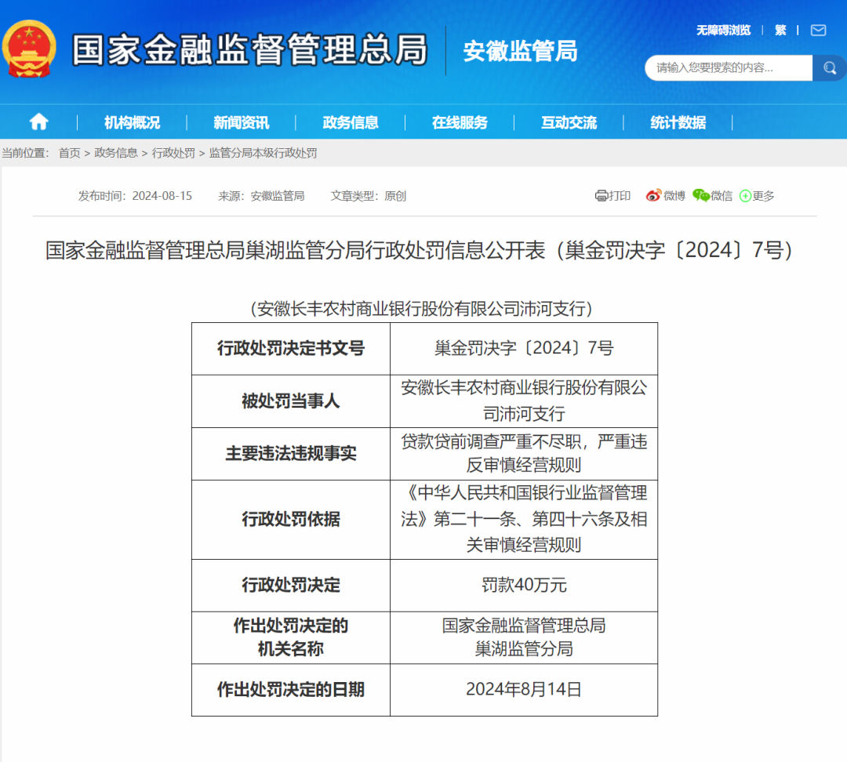This screenshot has height=762, width=847.
Task: Click the home icon in navigation bar
Action: (39, 122)
